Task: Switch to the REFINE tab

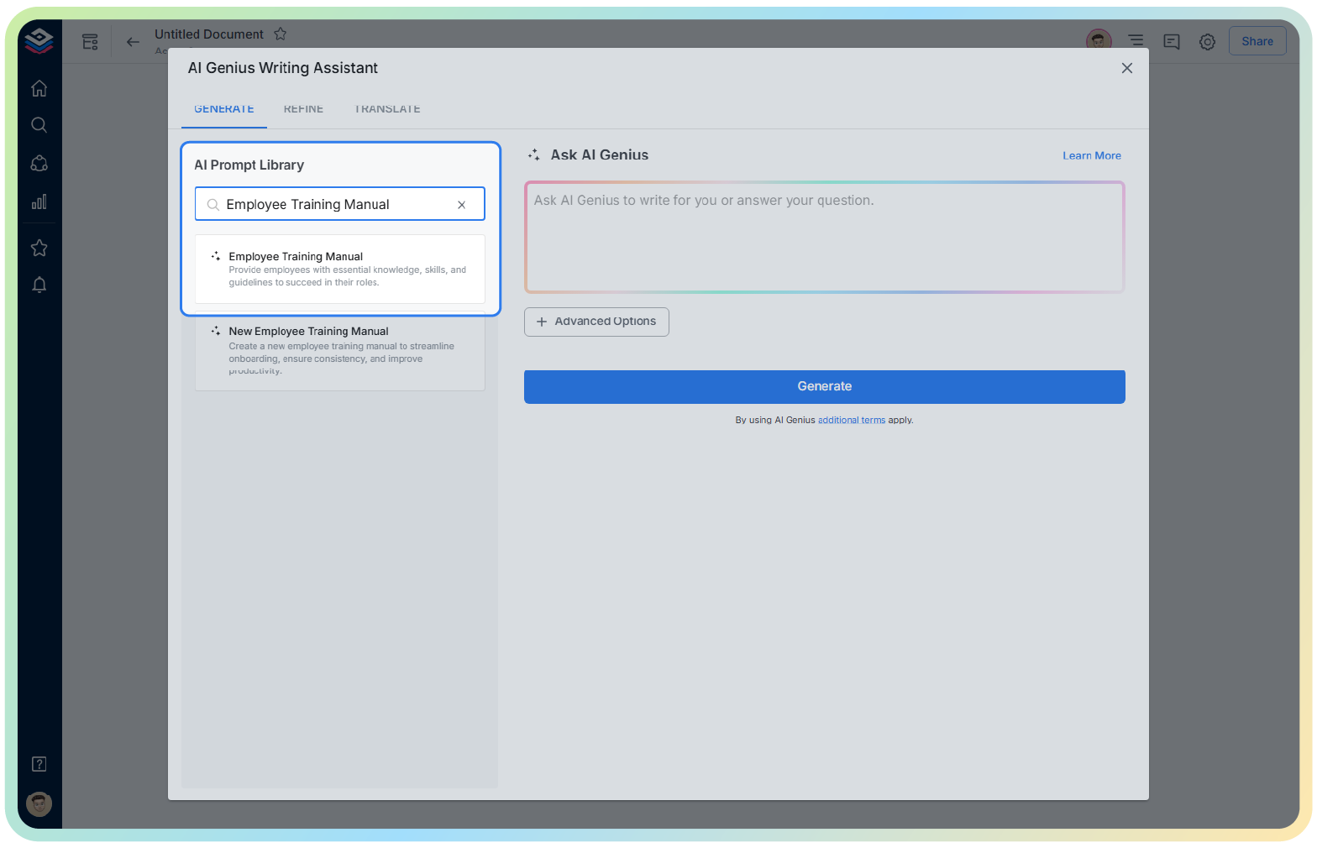Action: pos(303,109)
